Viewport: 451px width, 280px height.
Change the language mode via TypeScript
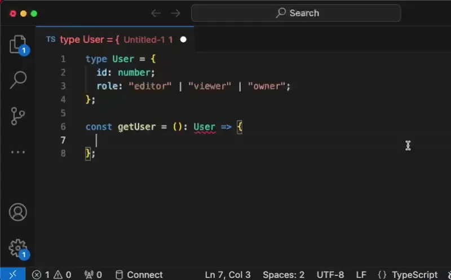[x=414, y=274]
